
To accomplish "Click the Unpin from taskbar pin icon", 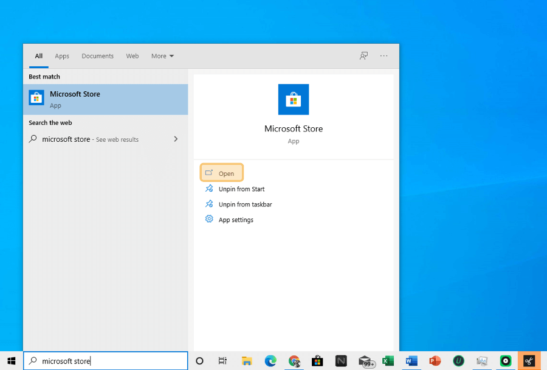I will 209,204.
